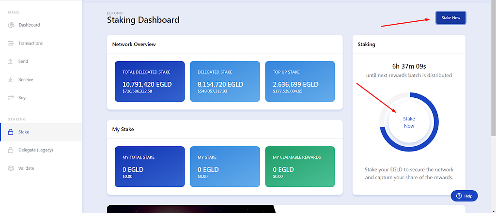Click the Network Overview heading
Image resolution: width=496 pixels, height=213 pixels.
click(134, 44)
